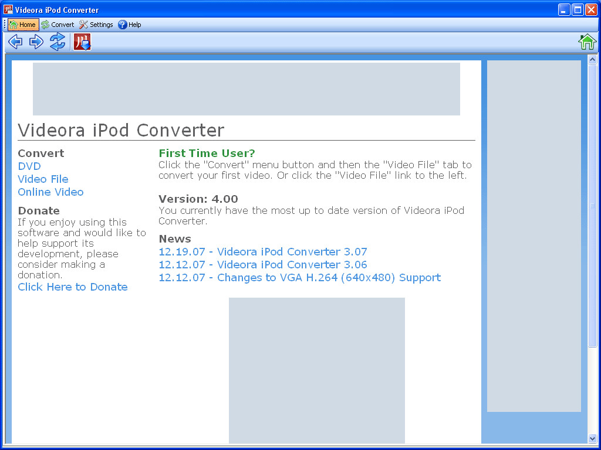Open the Video File link

43,179
